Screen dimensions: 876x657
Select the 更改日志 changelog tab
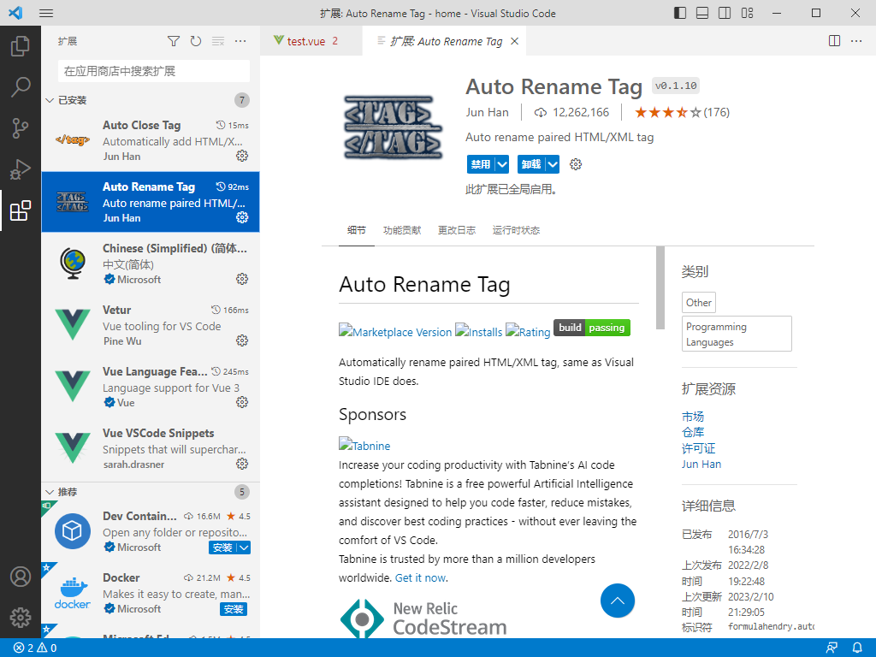tap(457, 230)
